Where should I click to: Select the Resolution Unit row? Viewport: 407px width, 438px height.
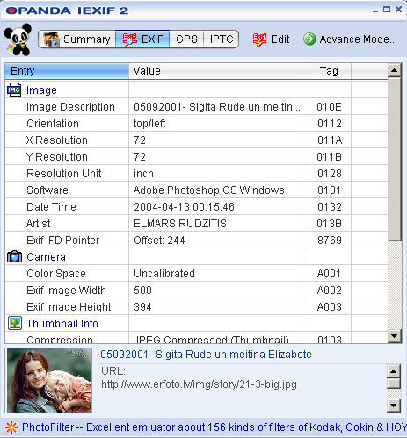point(196,173)
